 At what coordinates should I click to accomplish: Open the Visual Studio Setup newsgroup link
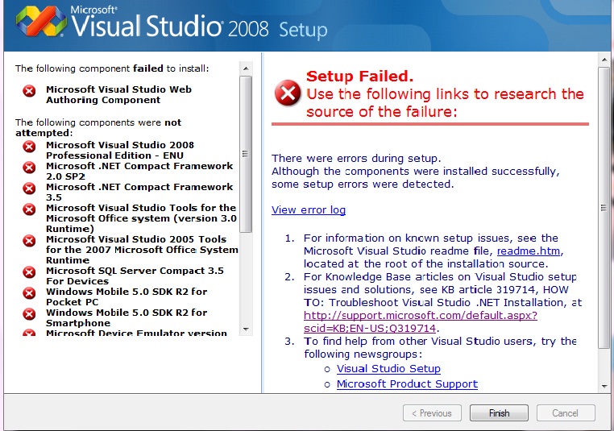coord(388,368)
